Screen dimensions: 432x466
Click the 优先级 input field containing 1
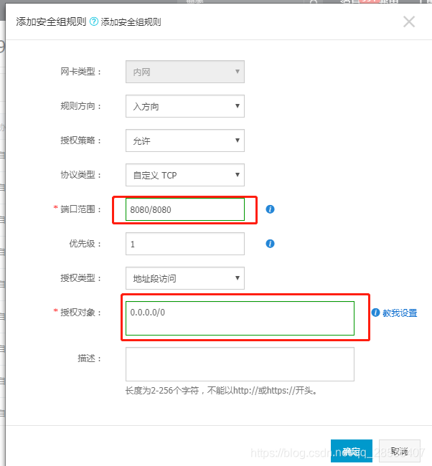point(185,244)
